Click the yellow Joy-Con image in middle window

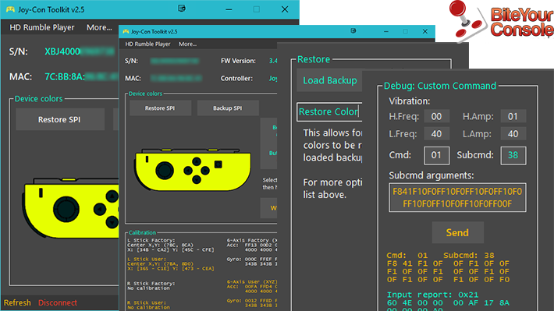point(193,170)
